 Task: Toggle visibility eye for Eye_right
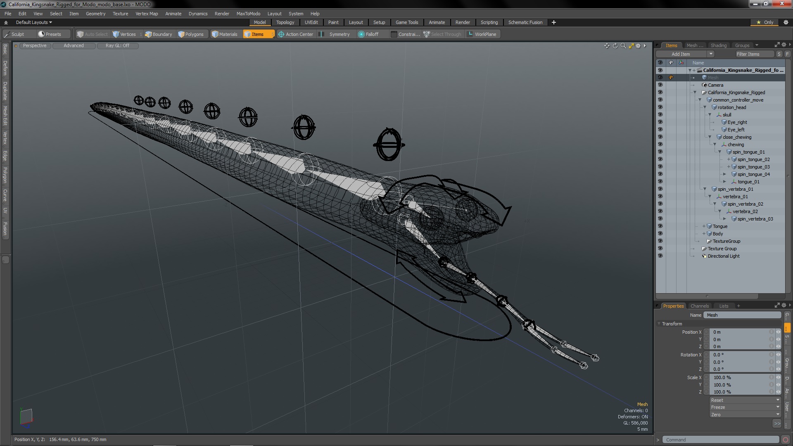pos(660,122)
